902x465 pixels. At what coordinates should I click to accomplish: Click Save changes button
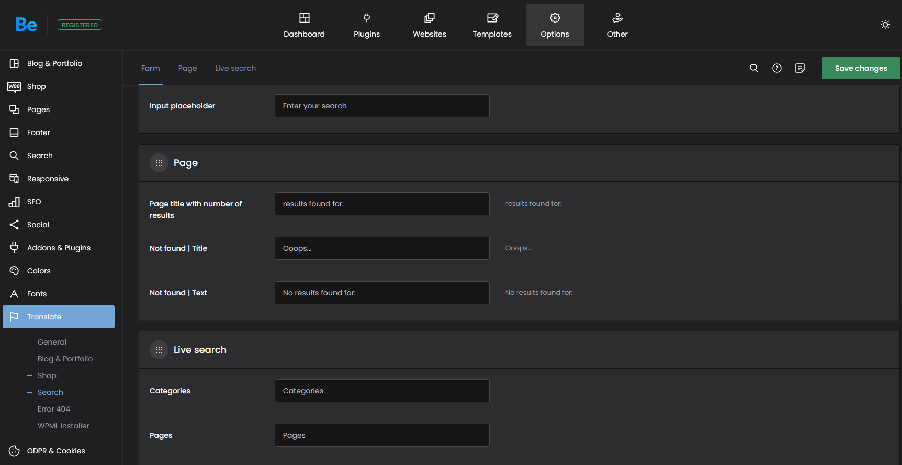coord(861,68)
